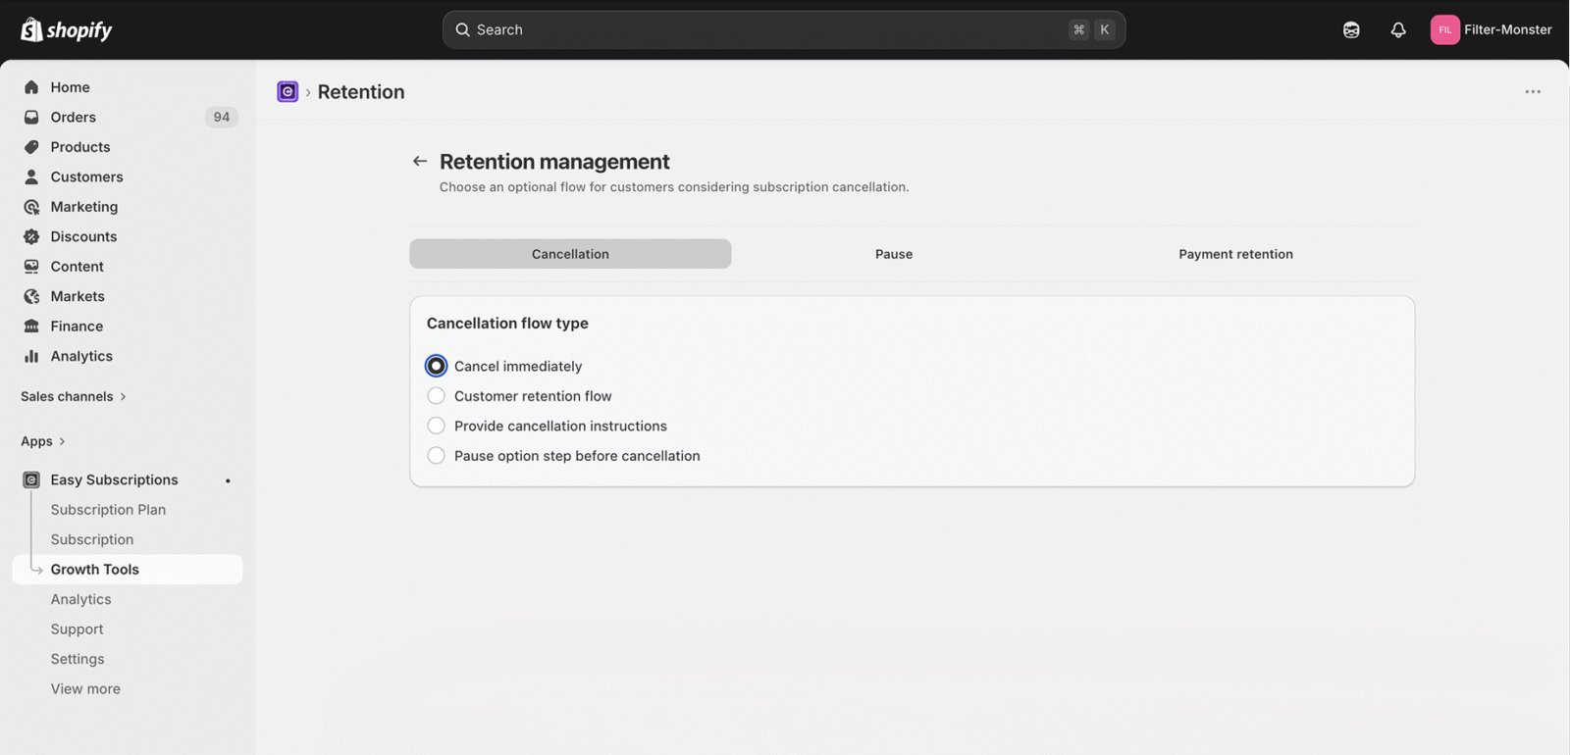Switch to the Cancellation tab
The image size is (1570, 755).
(x=570, y=254)
